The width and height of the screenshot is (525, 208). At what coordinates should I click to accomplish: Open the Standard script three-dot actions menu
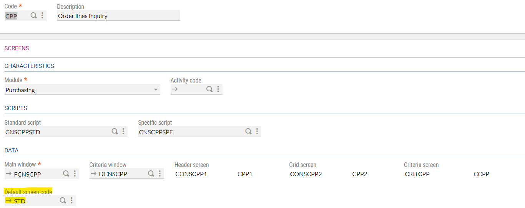pos(123,131)
